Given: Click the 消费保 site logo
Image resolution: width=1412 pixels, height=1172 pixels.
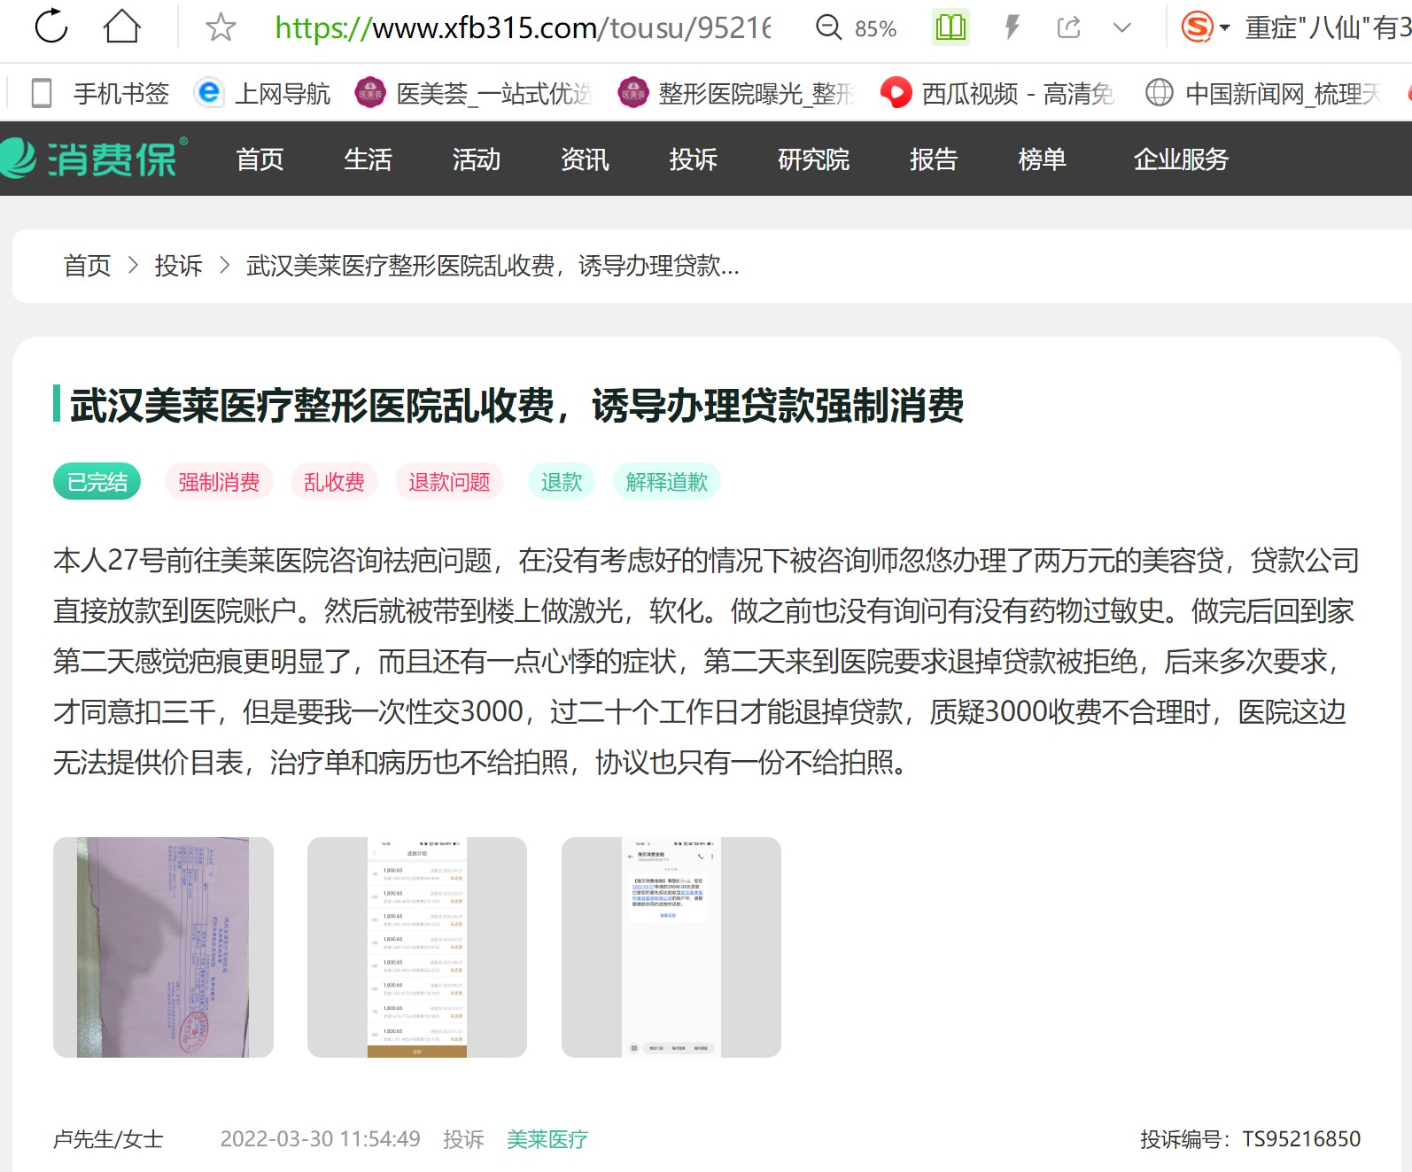Looking at the screenshot, I should [94, 159].
